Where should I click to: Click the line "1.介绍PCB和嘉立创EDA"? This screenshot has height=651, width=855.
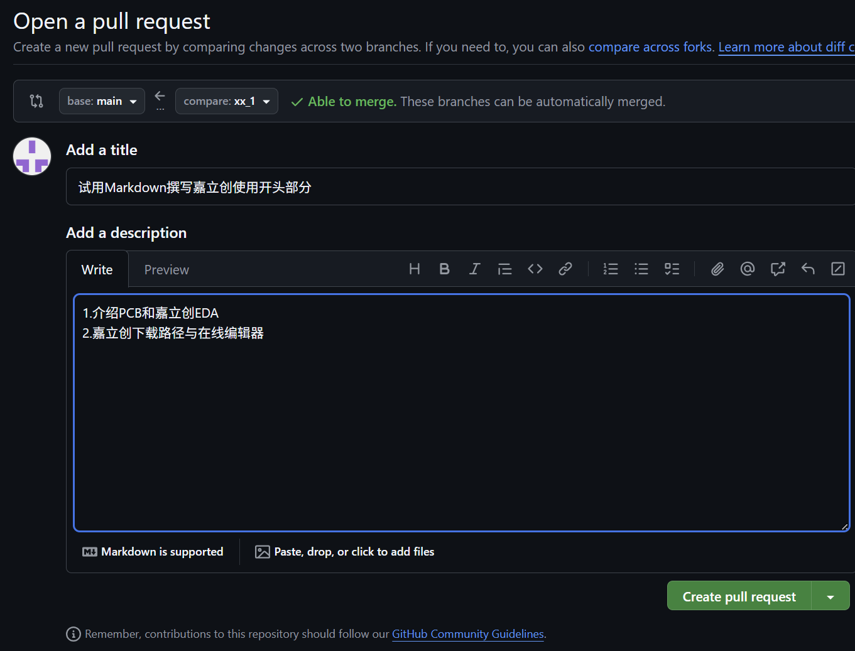coord(151,313)
